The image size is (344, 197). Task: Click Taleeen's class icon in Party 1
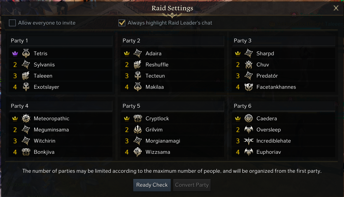[26, 76]
